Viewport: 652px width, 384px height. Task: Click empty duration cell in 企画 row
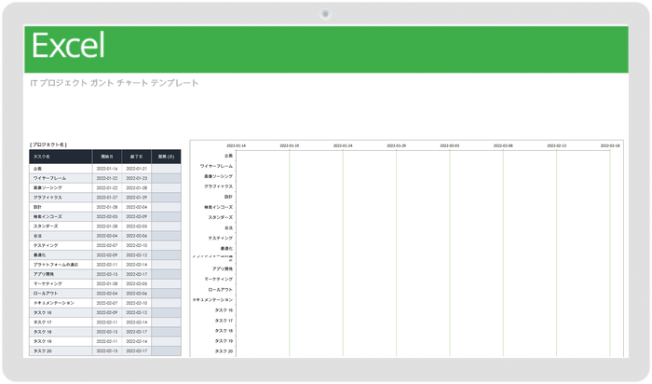point(166,169)
